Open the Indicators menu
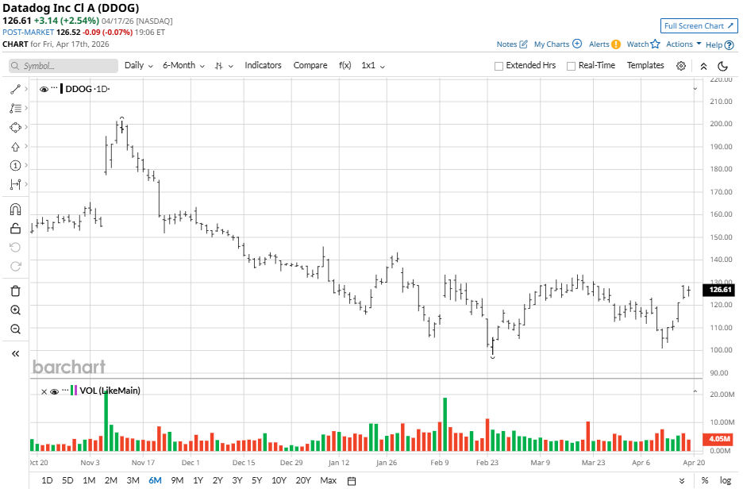Screen dimensions: 743x489 [x=263, y=65]
